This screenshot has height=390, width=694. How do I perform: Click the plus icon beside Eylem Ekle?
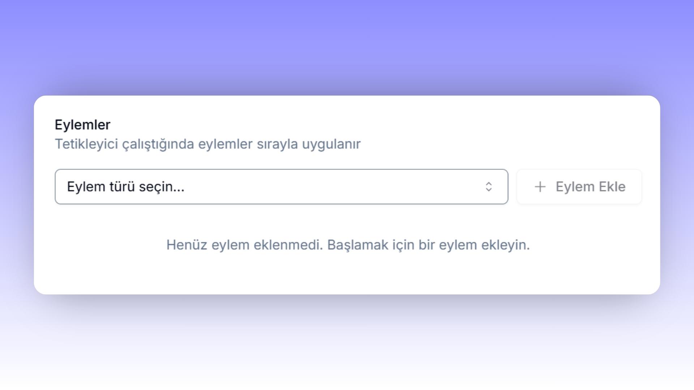540,187
